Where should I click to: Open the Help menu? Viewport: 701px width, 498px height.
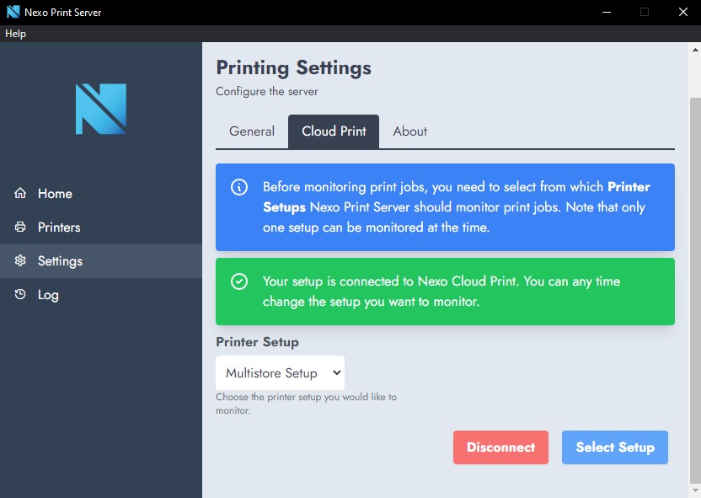point(16,34)
